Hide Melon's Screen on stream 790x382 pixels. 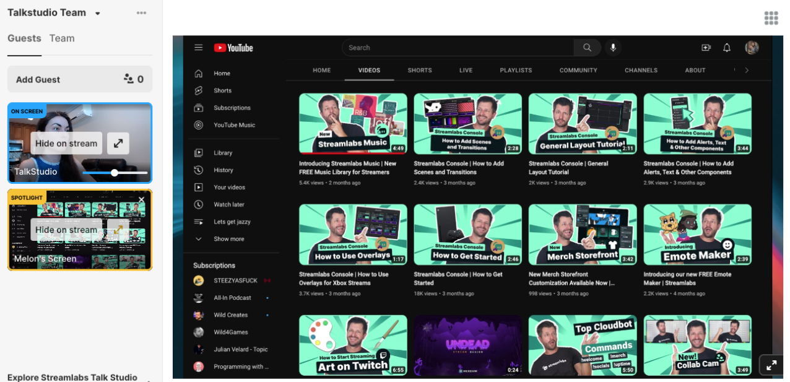coord(66,230)
